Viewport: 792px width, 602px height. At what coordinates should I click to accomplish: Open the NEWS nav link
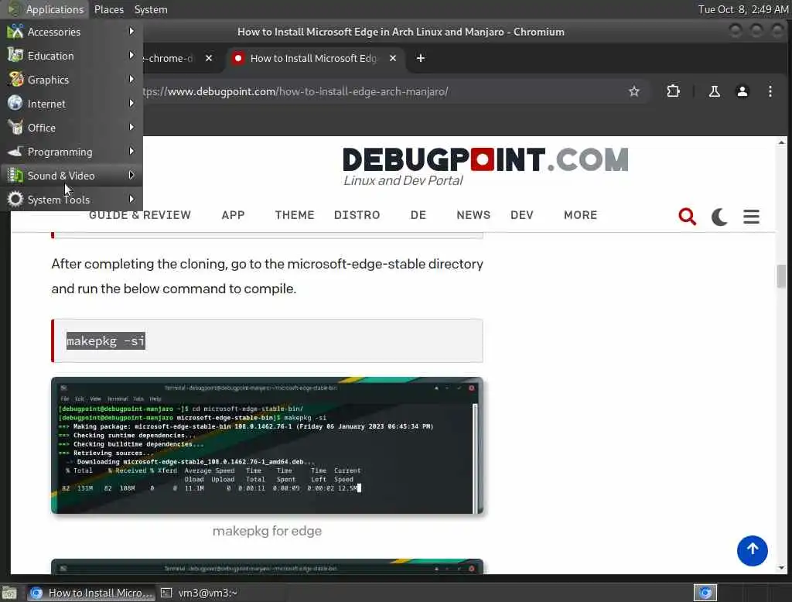(473, 215)
